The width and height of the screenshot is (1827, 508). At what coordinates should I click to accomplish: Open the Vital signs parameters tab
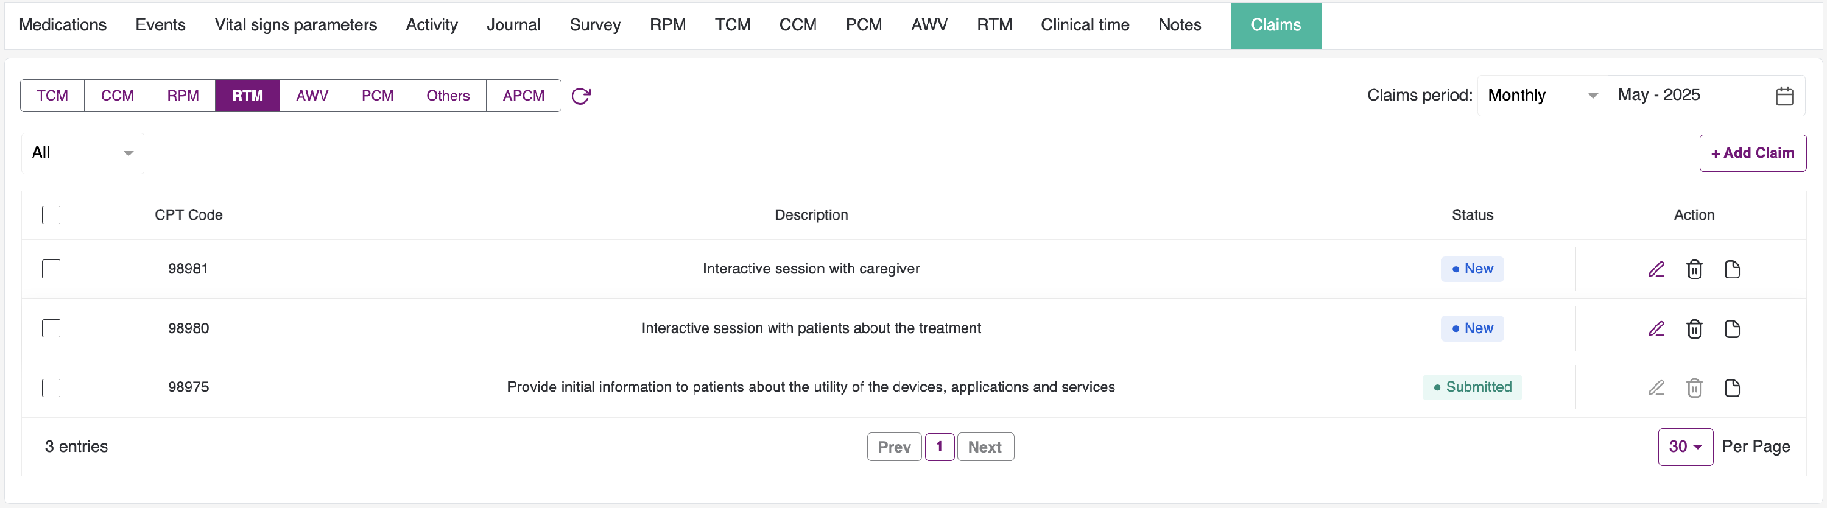[296, 26]
